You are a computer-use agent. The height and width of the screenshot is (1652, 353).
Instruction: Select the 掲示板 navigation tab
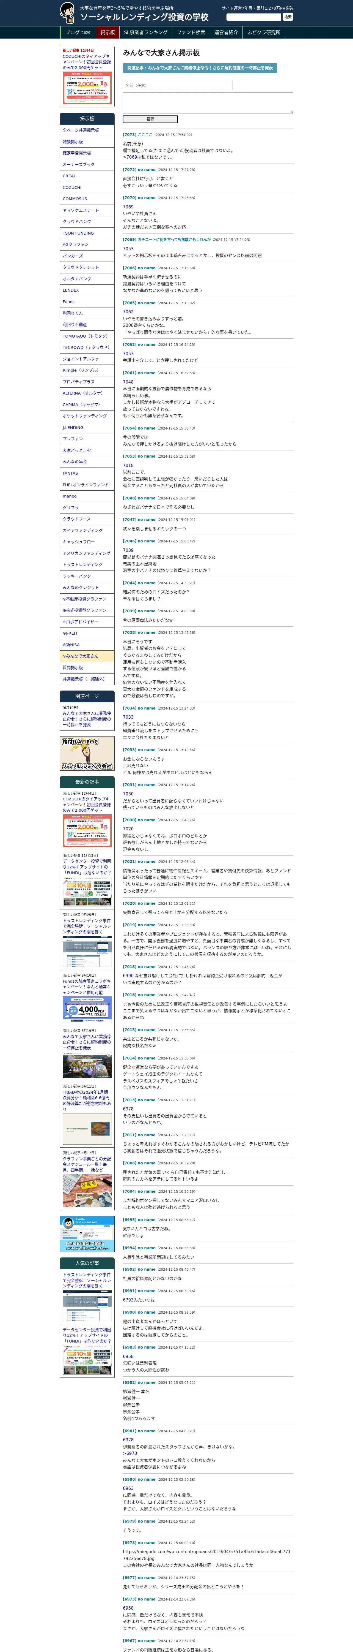[x=107, y=33]
